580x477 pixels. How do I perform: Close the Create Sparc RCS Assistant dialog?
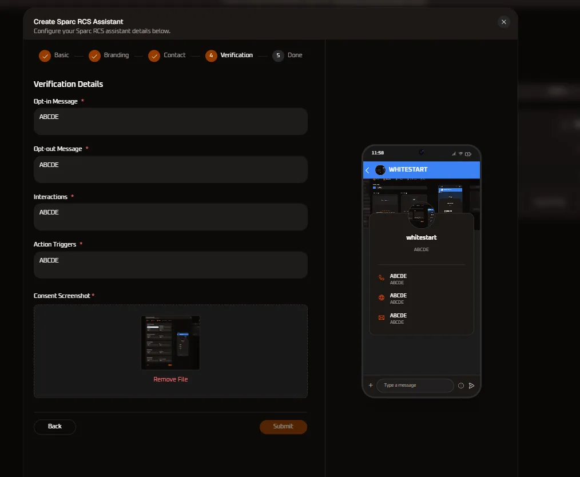(x=503, y=22)
